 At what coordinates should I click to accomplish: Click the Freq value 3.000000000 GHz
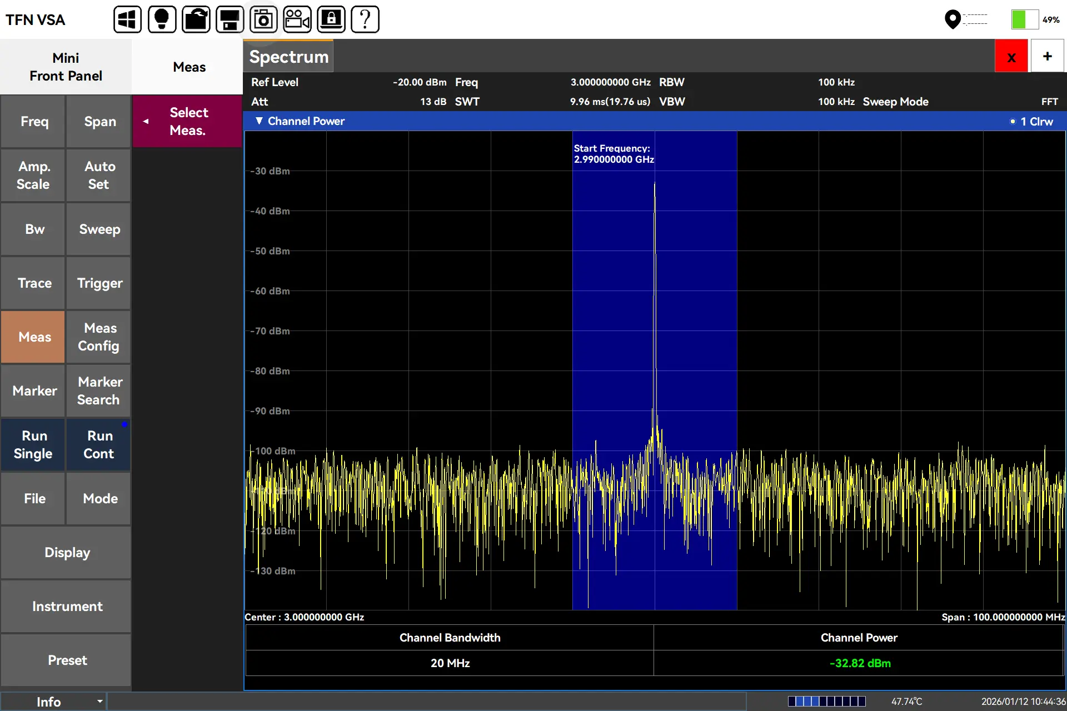tap(610, 82)
